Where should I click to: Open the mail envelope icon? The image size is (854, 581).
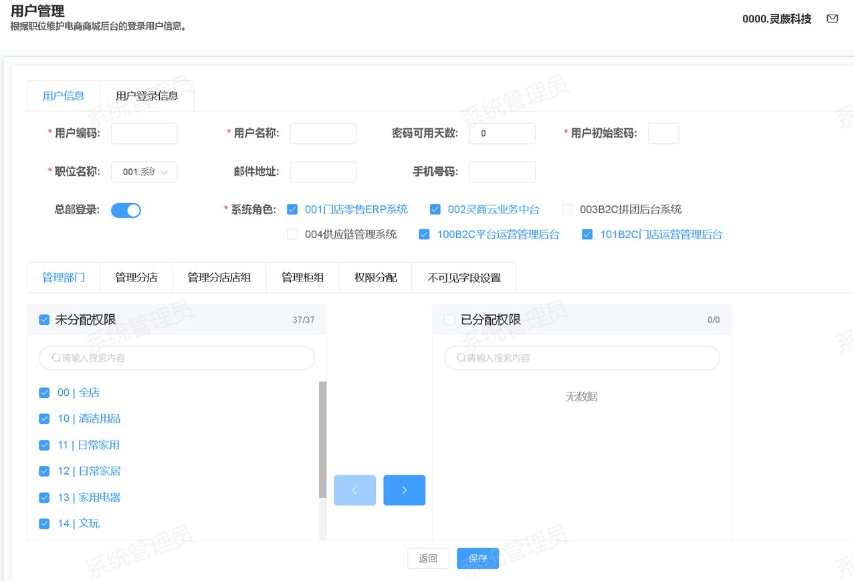(832, 19)
